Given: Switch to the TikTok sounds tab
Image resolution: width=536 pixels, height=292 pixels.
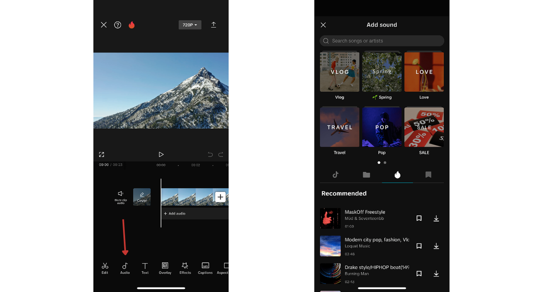Looking at the screenshot, I should tap(335, 175).
